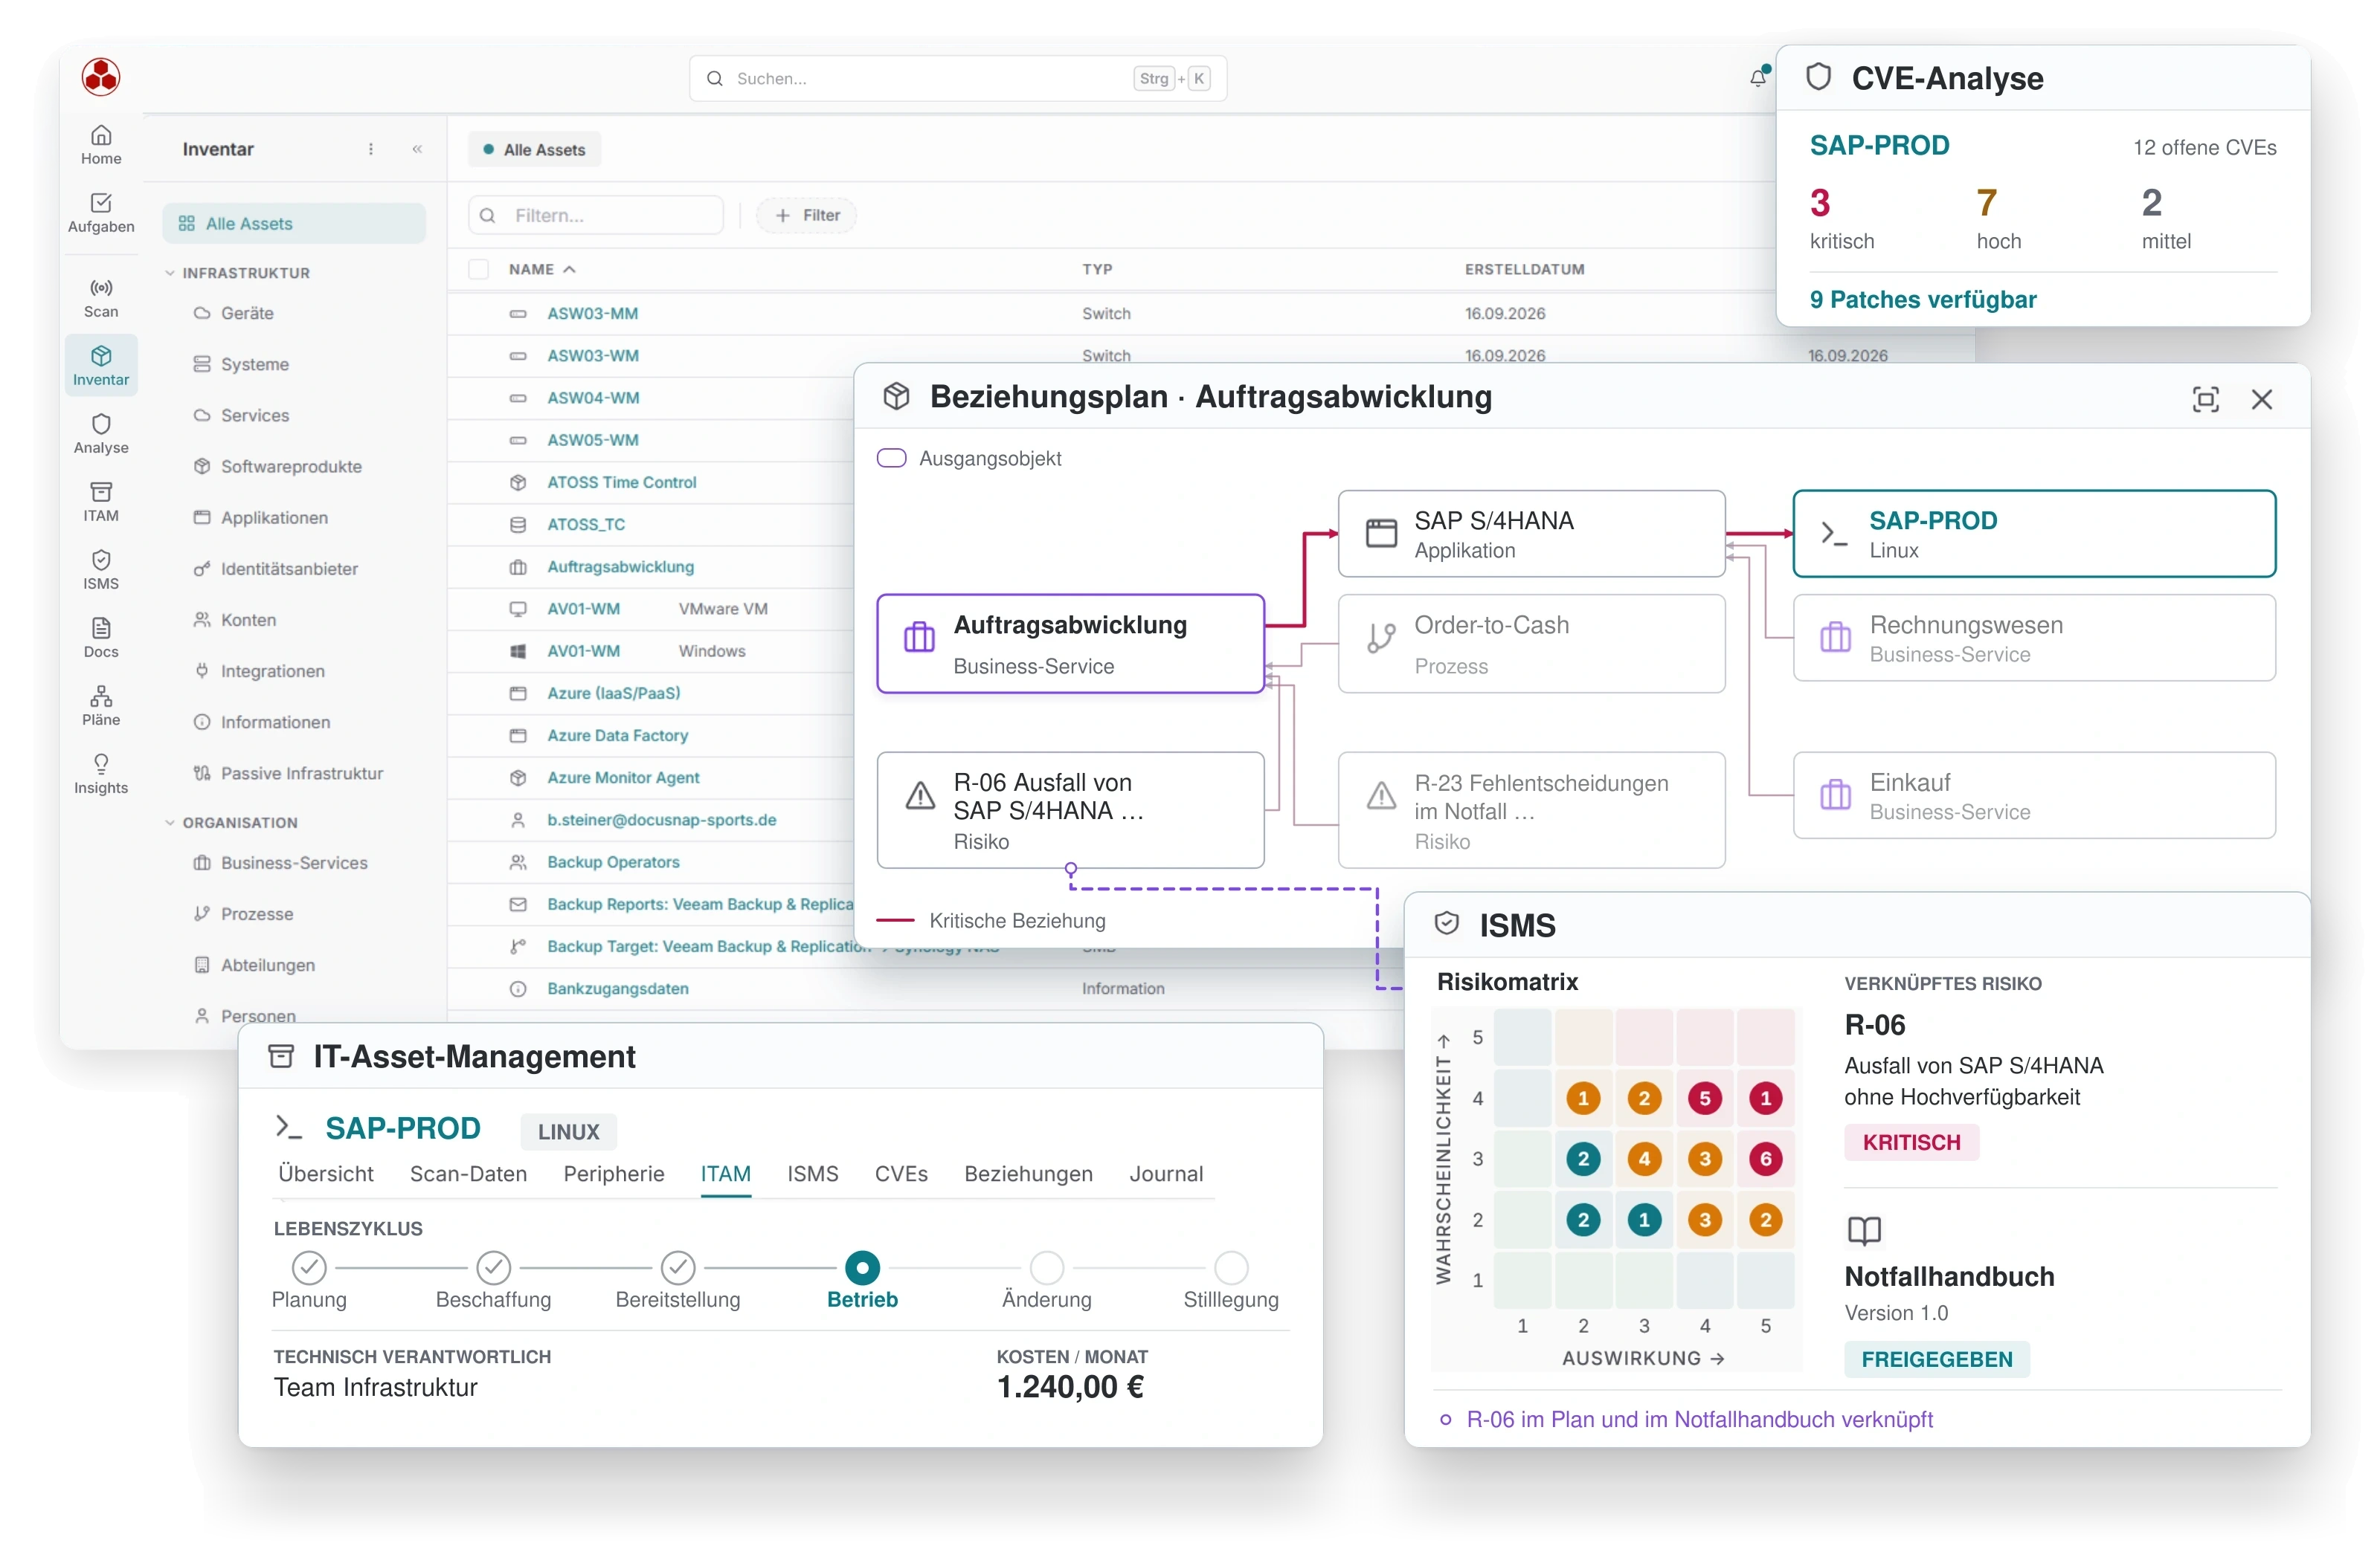The width and height of the screenshot is (2380, 1546).
Task: Switch to the Scan-Daten tab
Action: point(468,1173)
